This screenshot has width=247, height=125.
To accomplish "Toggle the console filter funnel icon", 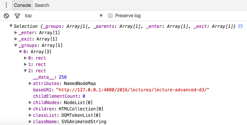I will tap(17, 16).
